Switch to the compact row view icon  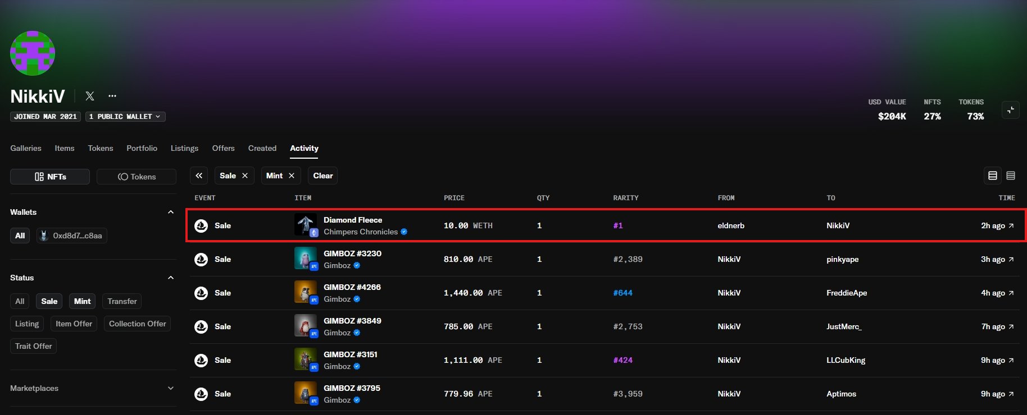pyautogui.click(x=1011, y=176)
